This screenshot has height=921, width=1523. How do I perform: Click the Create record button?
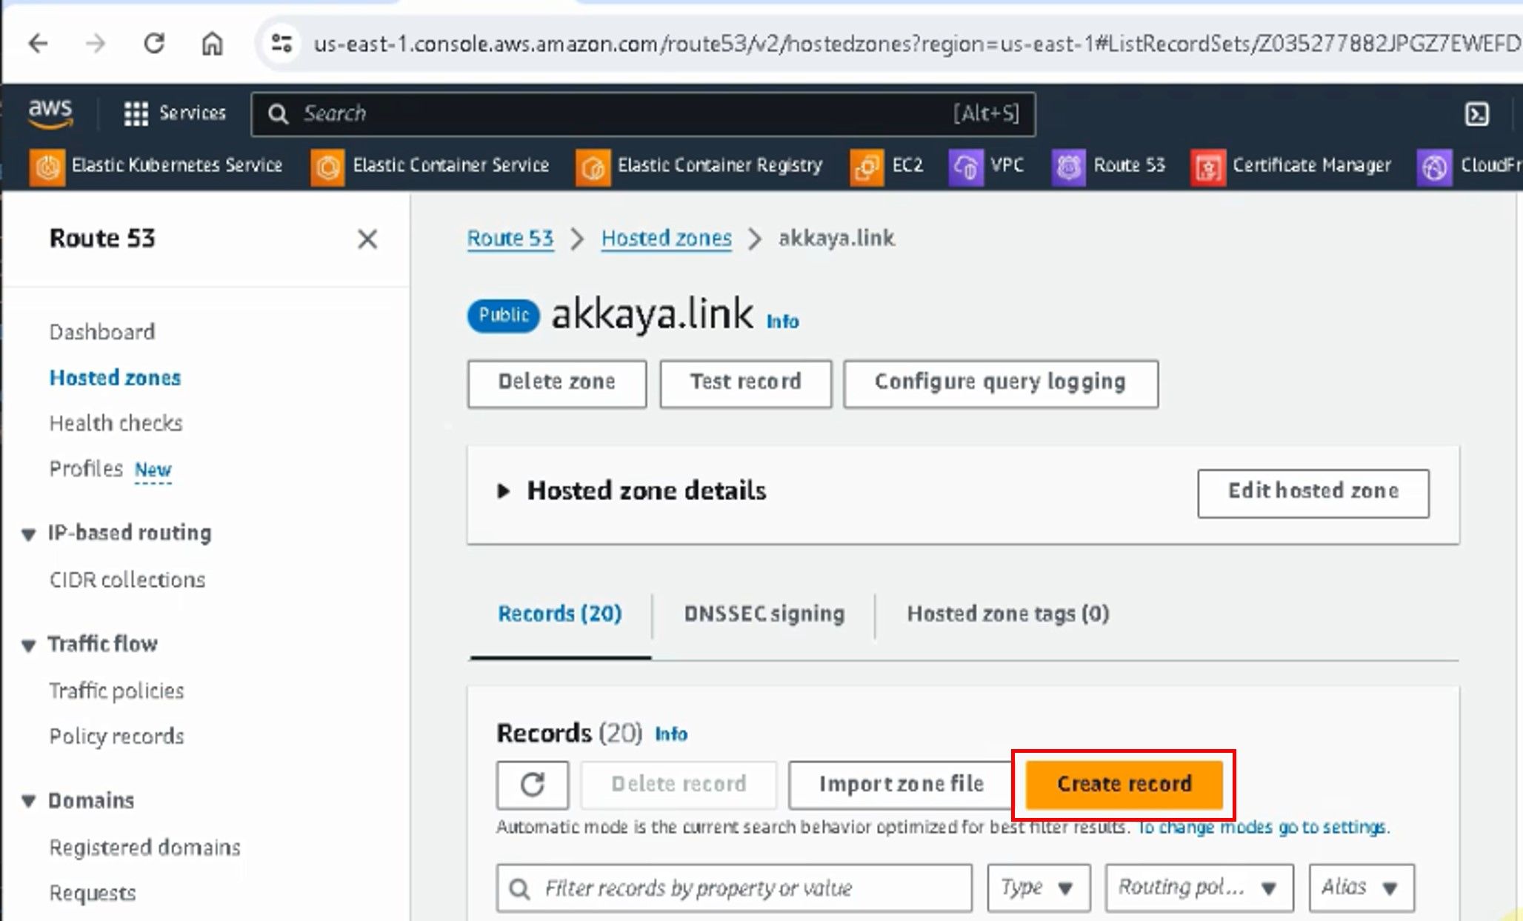tap(1124, 784)
